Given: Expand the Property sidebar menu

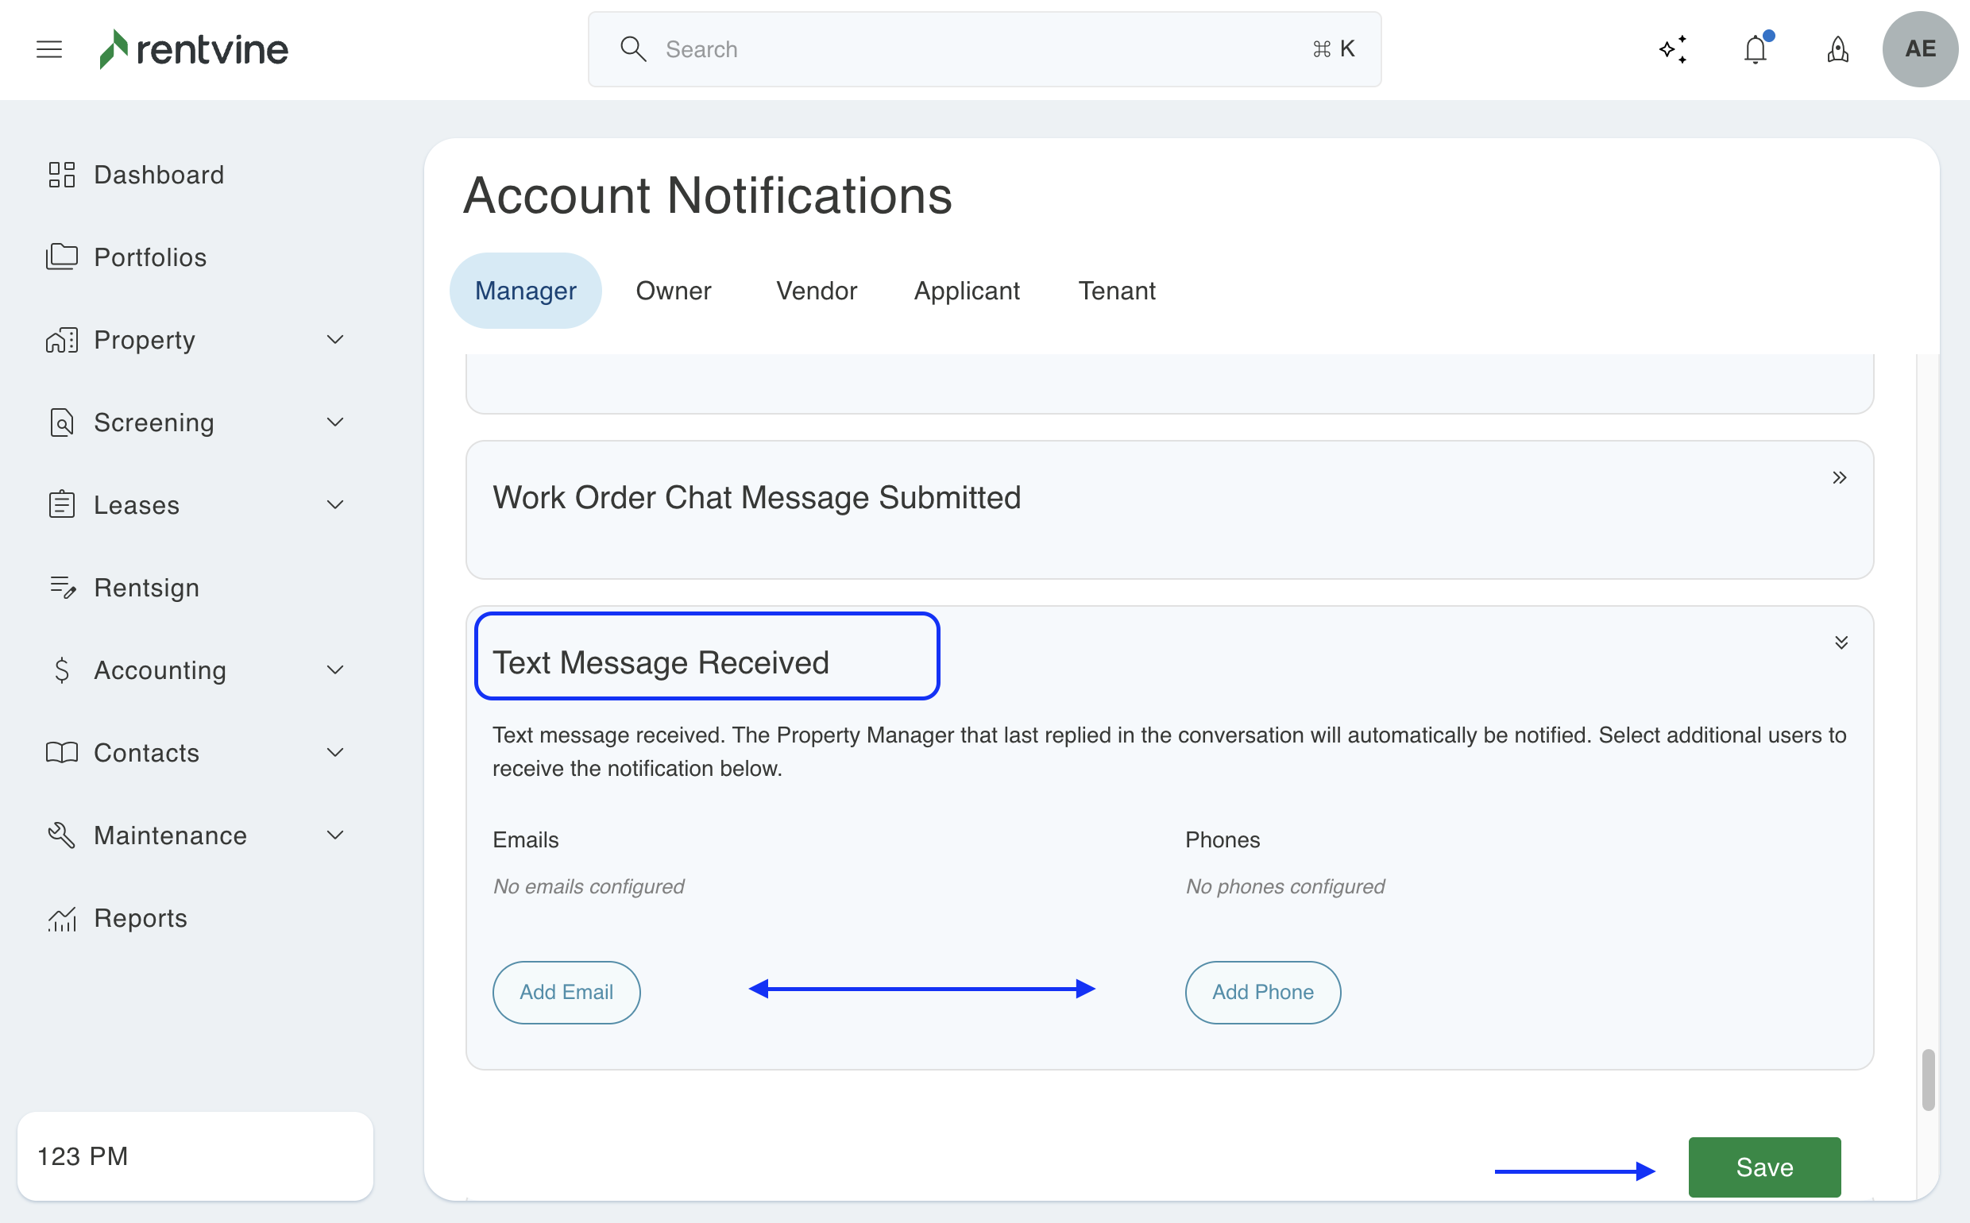Looking at the screenshot, I should (334, 340).
